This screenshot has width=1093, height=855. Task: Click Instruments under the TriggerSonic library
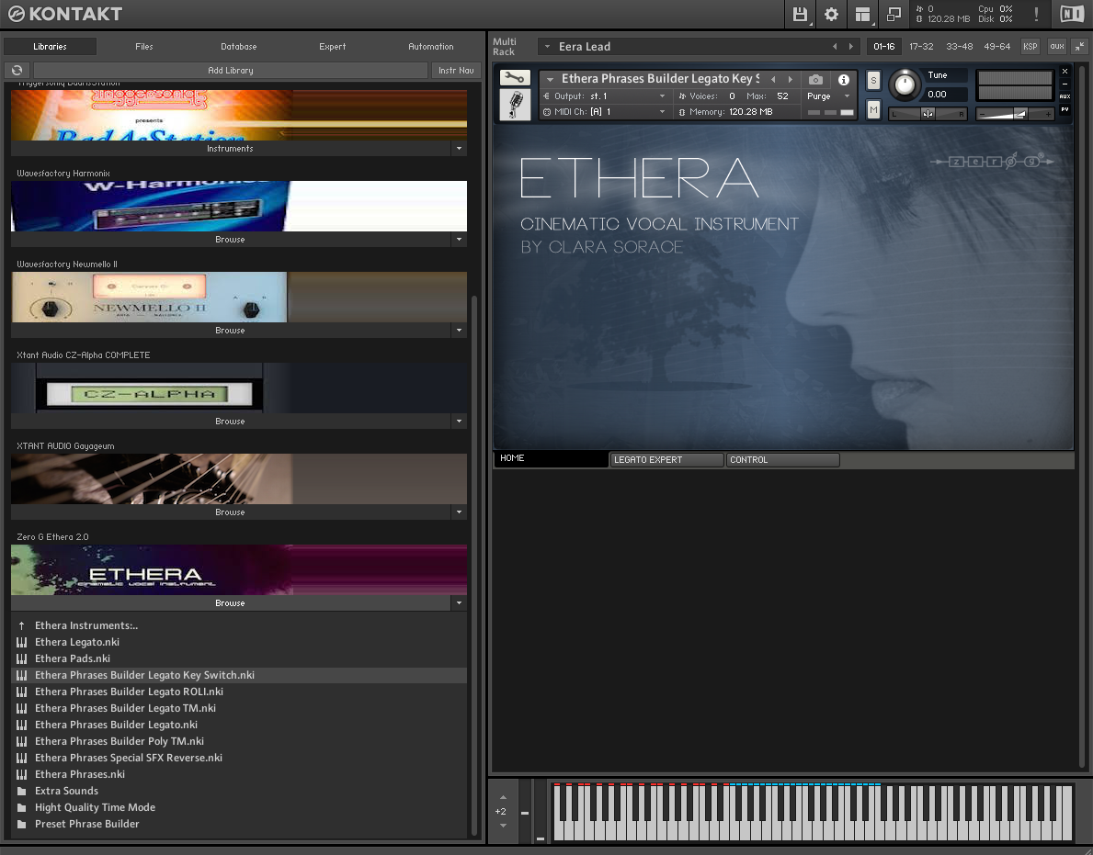[x=231, y=148]
